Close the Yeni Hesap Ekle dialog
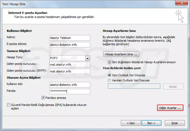 tap(182, 3)
